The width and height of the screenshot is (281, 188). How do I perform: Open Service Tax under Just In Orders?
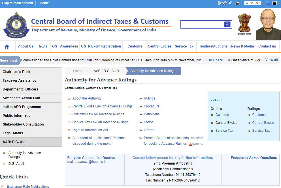pos(224,131)
